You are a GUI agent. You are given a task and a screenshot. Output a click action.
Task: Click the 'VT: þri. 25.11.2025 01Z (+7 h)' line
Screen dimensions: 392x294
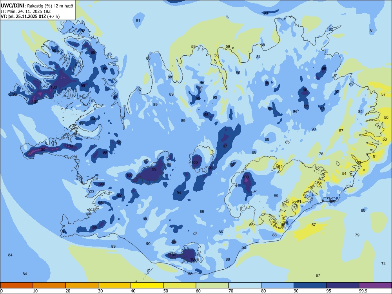30,16
